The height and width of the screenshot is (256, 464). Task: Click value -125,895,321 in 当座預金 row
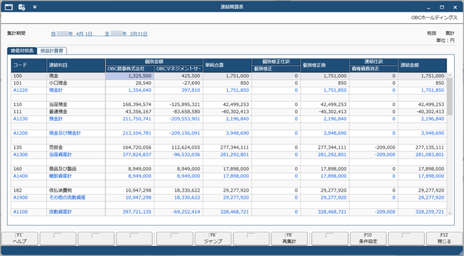click(185, 105)
